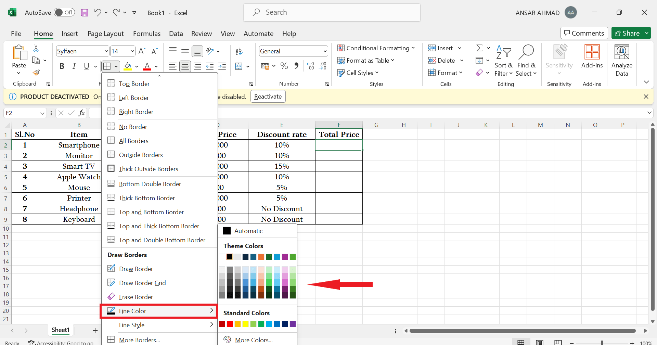Screen dimensions: 657x345
Task: Toggle italic formatting
Action: click(x=74, y=66)
